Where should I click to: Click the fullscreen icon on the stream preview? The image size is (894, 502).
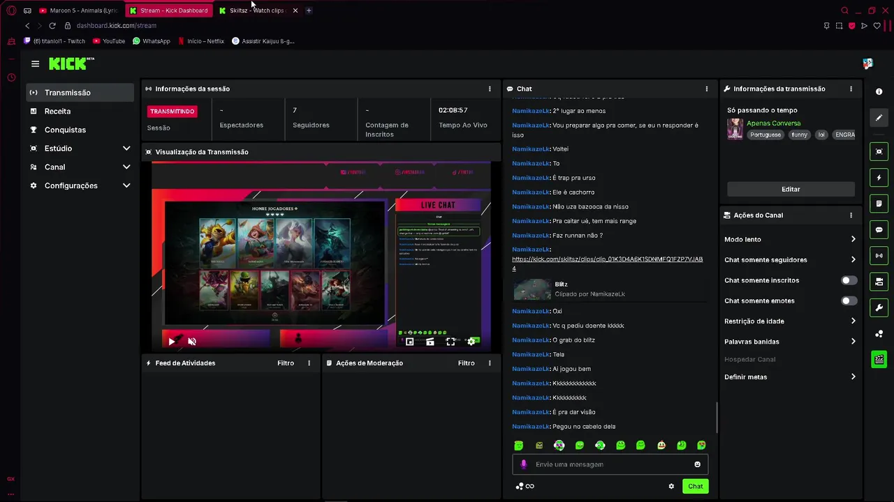(x=450, y=342)
